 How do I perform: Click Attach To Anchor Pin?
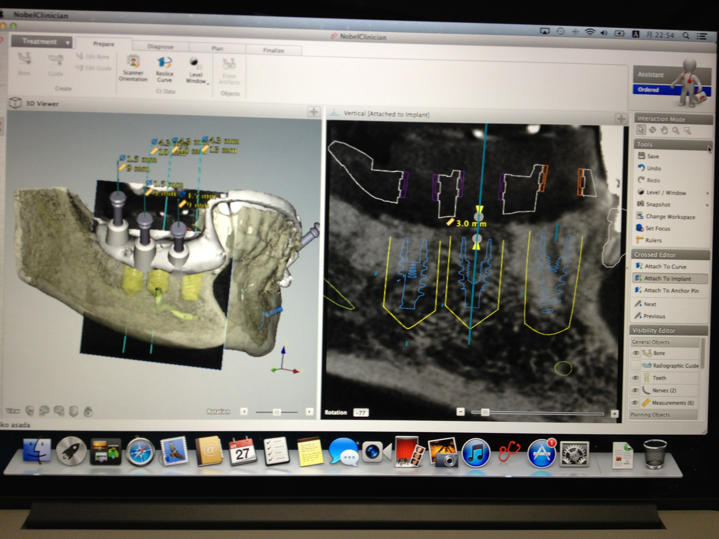667,291
